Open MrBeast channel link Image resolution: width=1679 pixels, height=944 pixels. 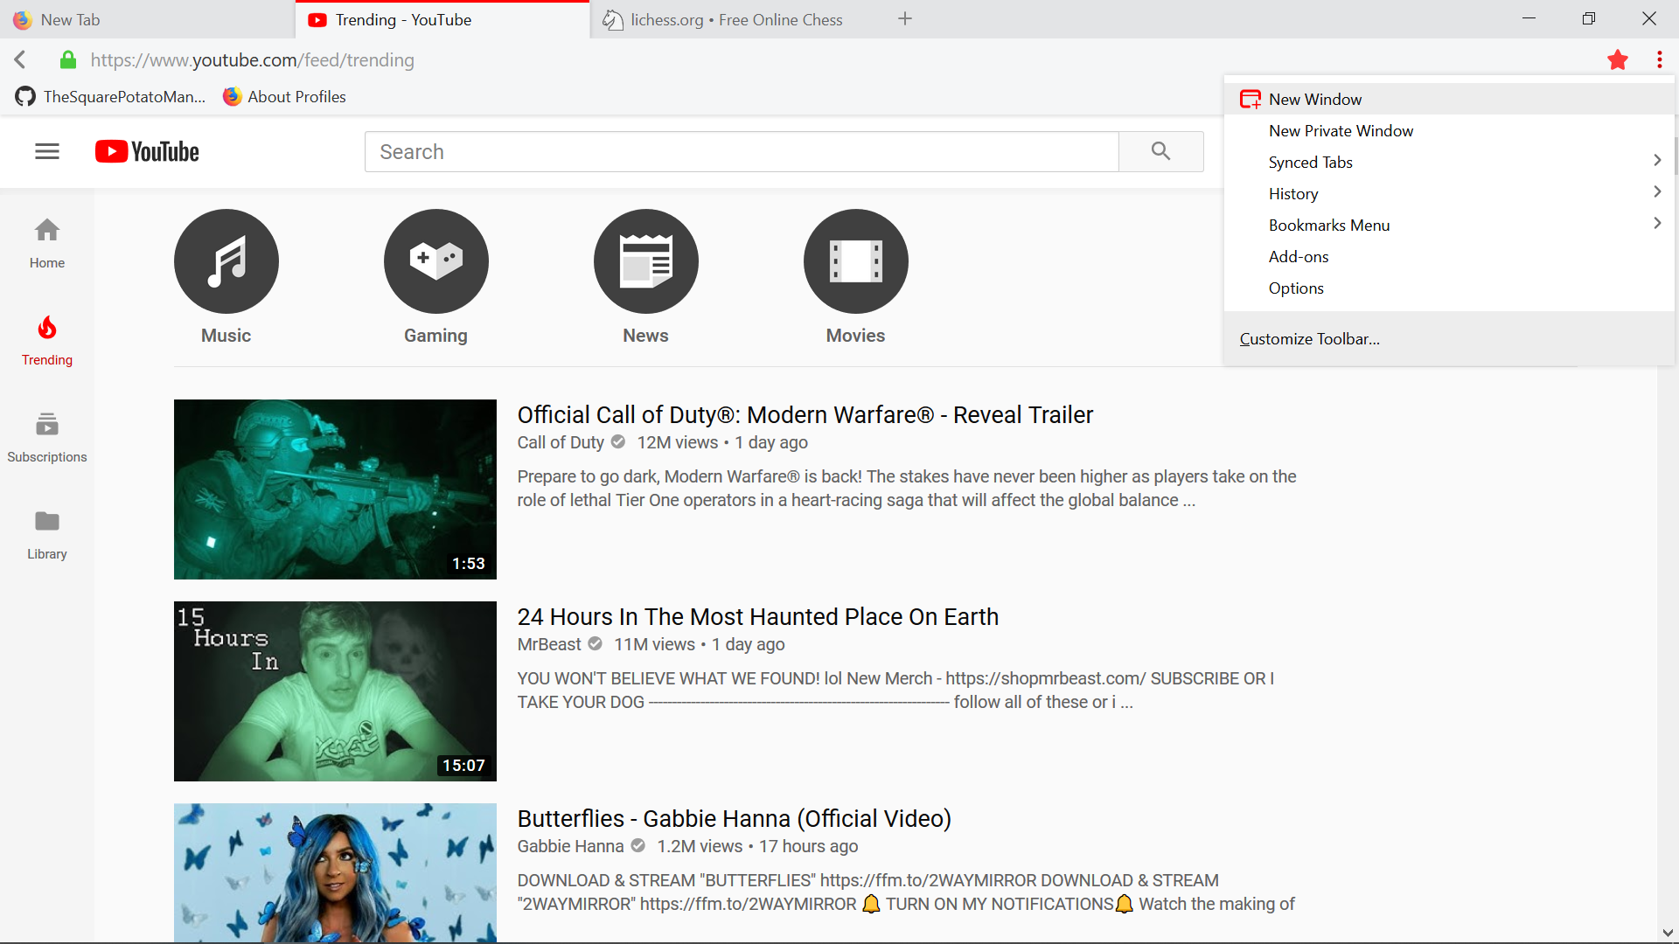[x=548, y=644]
